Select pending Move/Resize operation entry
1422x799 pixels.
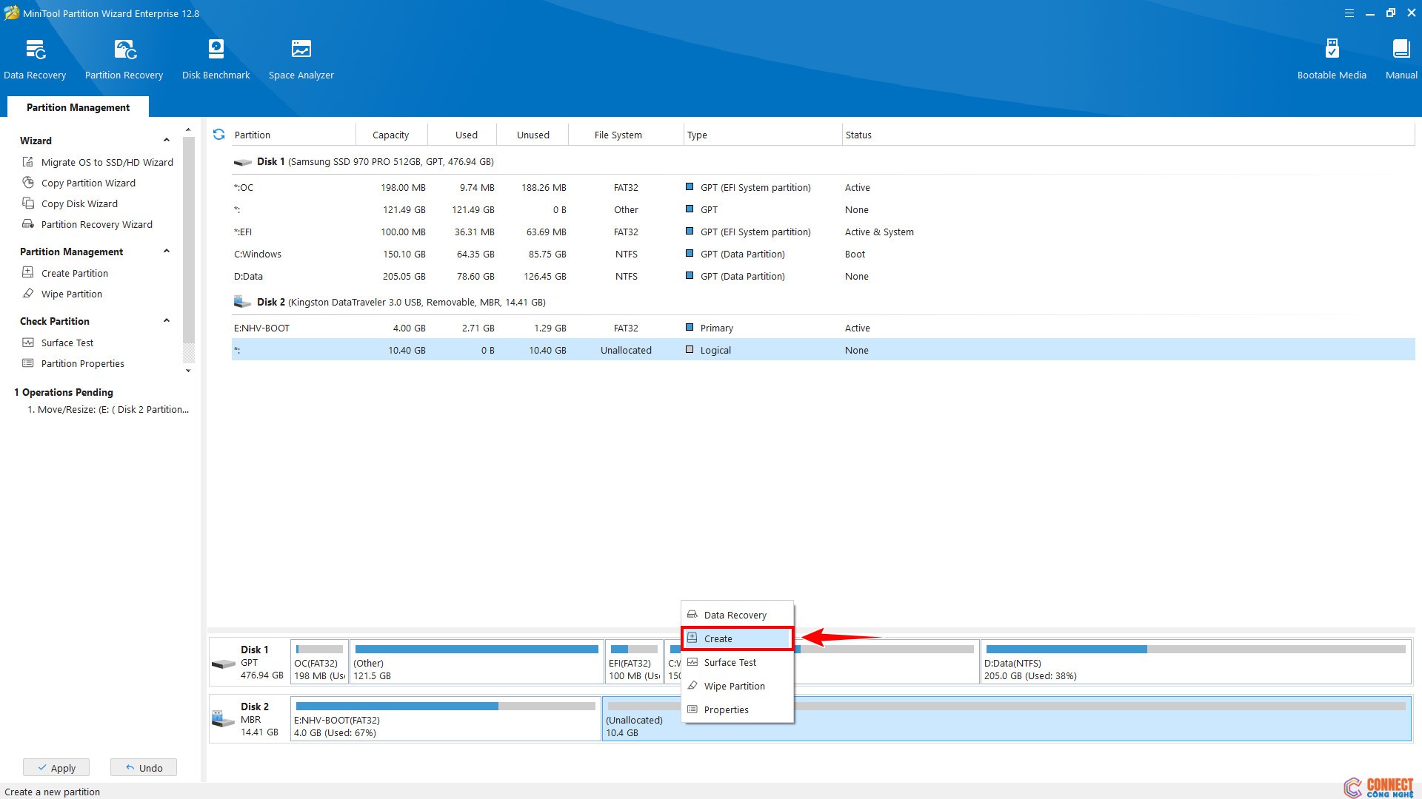click(108, 409)
